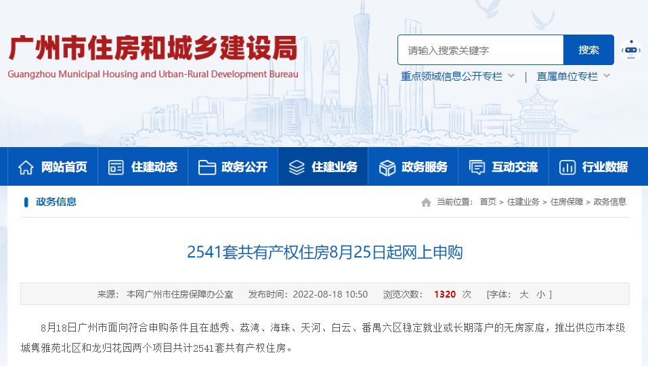Image resolution: width=648 pixels, height=366 pixels.
Task: Go to 网站首页 menu item
Action: tap(53, 167)
